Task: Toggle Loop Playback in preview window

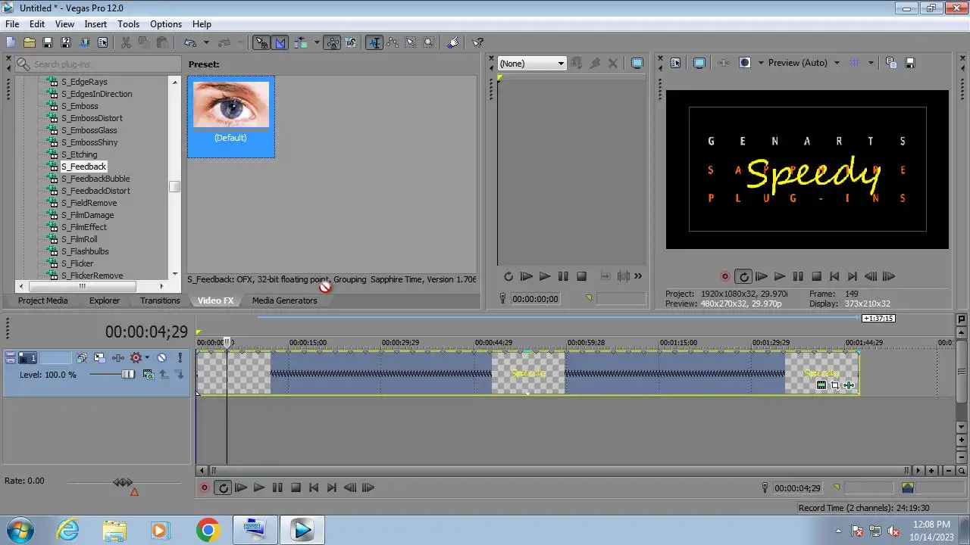Action: pyautogui.click(x=743, y=277)
